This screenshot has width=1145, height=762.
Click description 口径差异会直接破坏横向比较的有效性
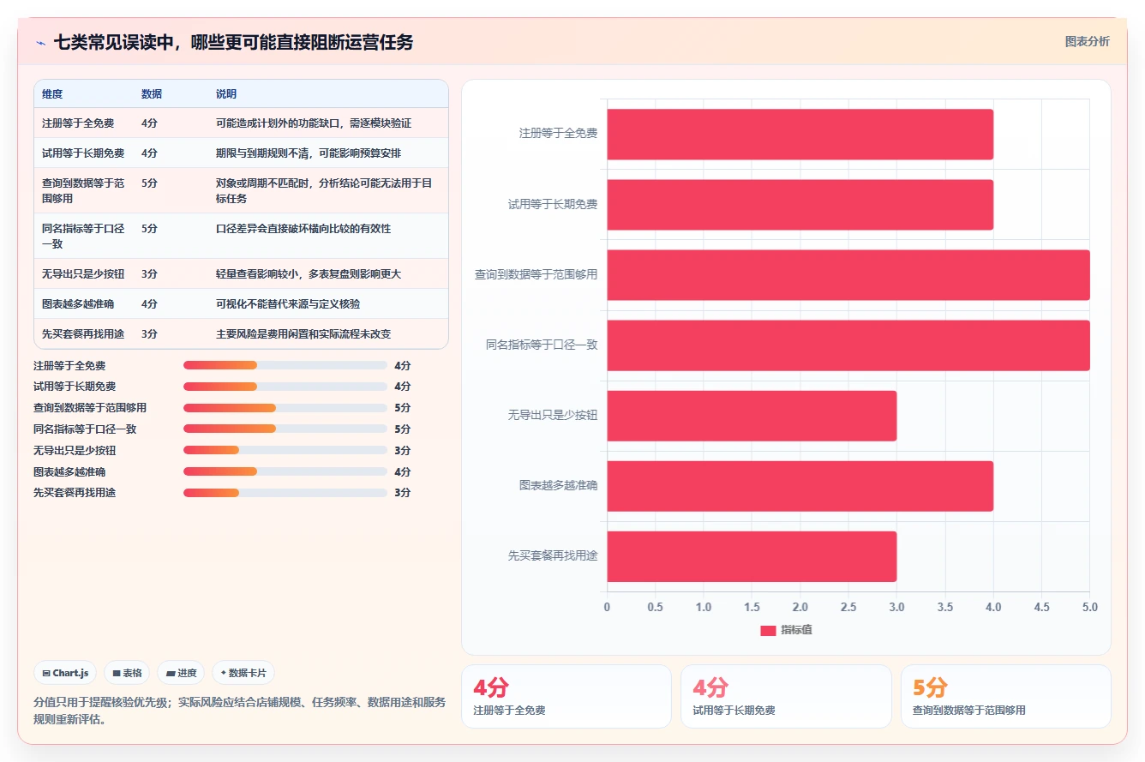coord(303,229)
